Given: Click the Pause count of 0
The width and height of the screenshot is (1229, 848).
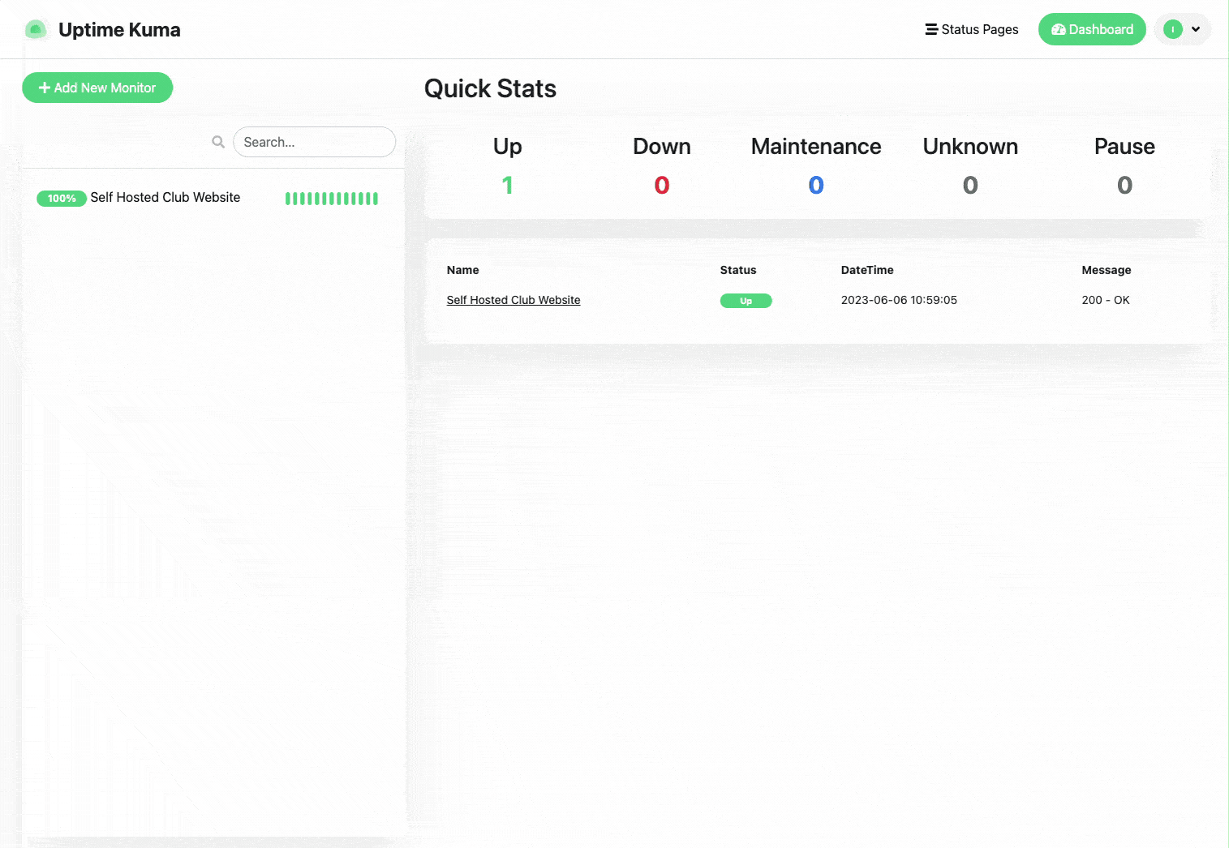Looking at the screenshot, I should pyautogui.click(x=1124, y=186).
